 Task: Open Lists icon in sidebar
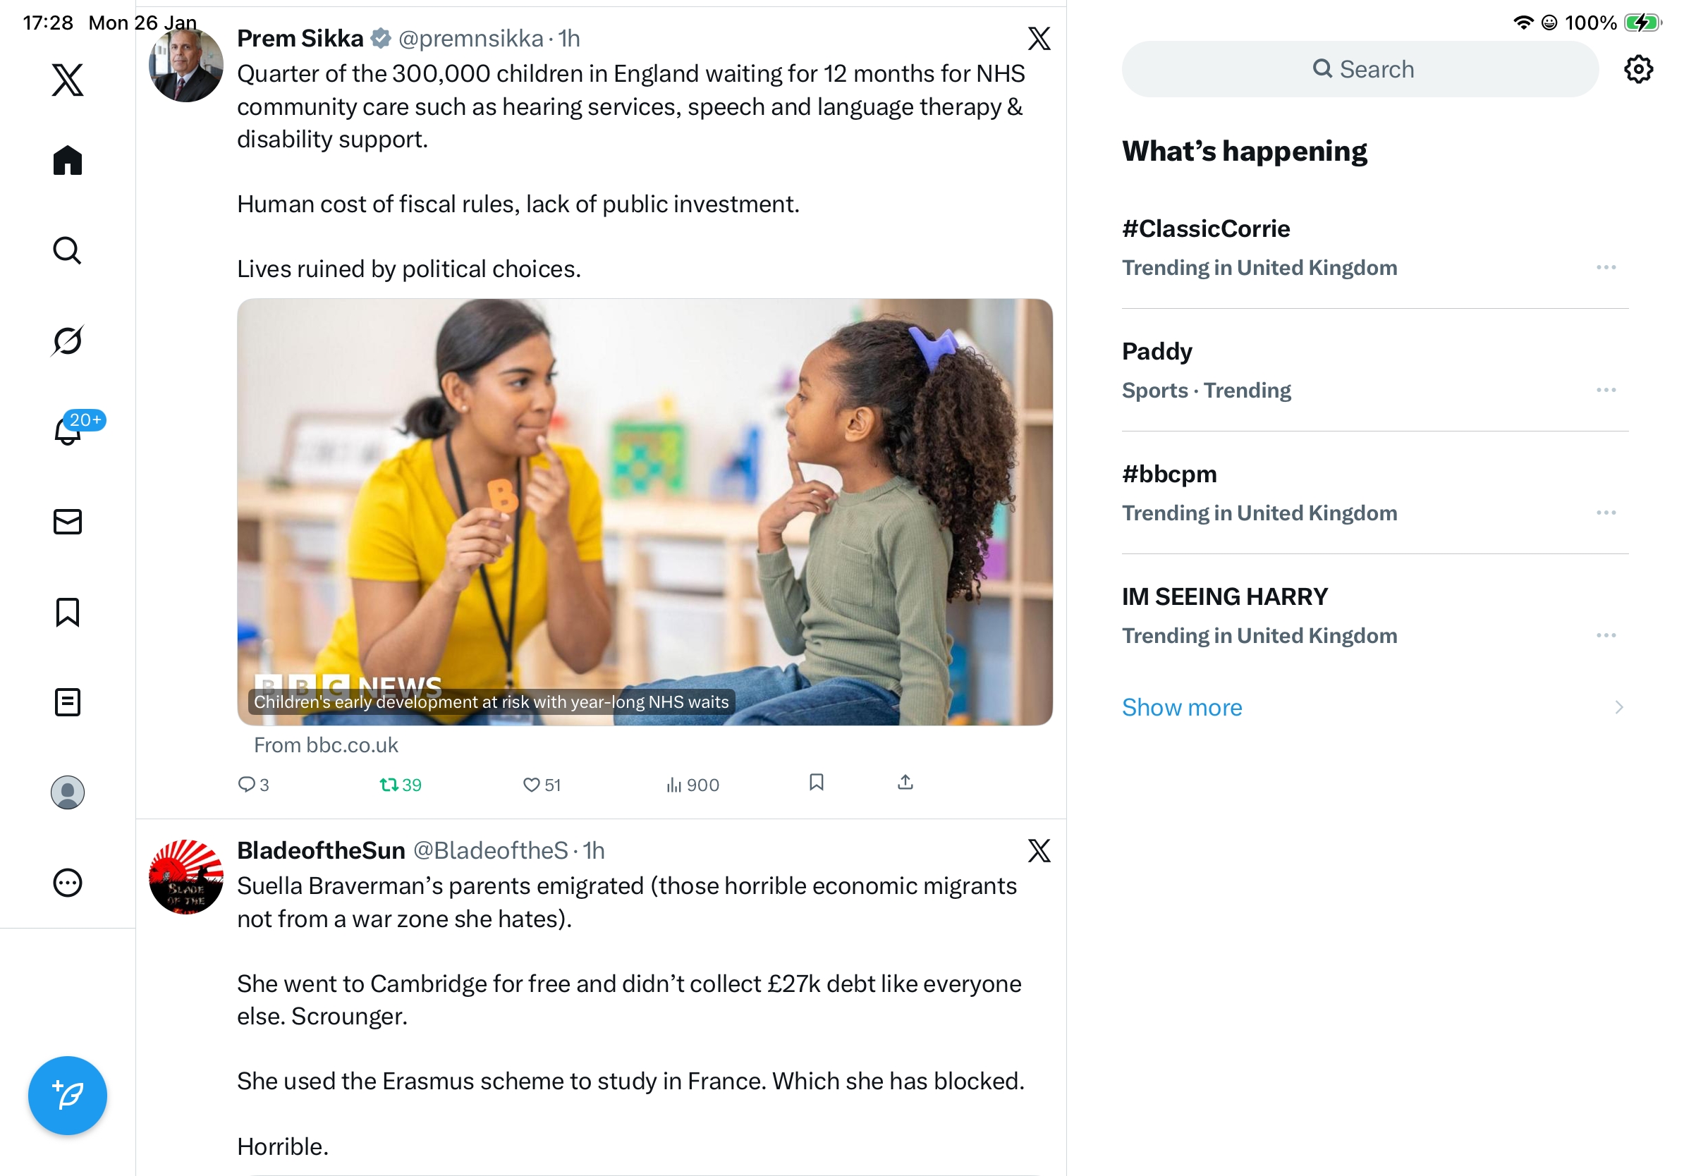(68, 702)
